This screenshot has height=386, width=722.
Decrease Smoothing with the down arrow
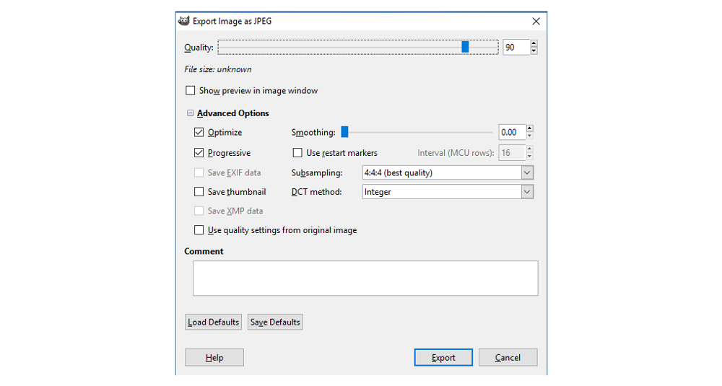tap(529, 136)
